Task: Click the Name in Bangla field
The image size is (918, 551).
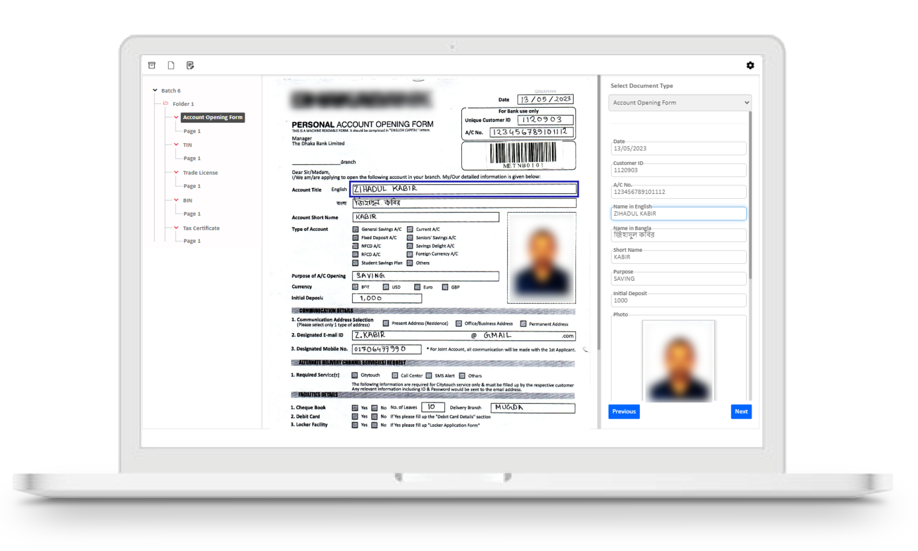Action: coord(678,235)
